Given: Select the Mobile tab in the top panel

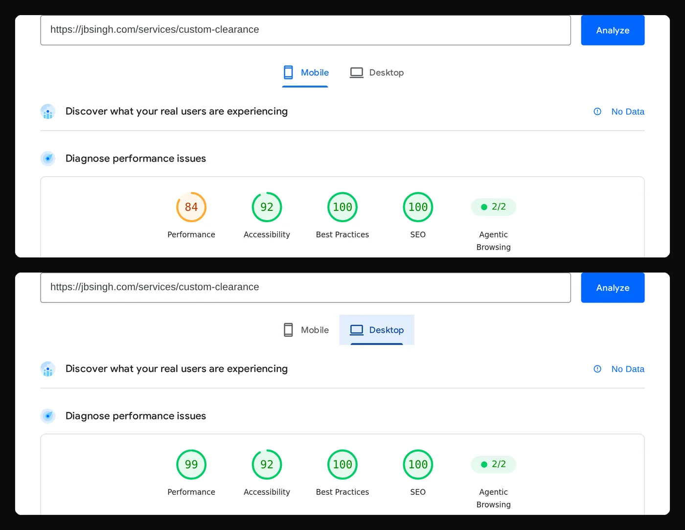Looking at the screenshot, I should pyautogui.click(x=305, y=72).
